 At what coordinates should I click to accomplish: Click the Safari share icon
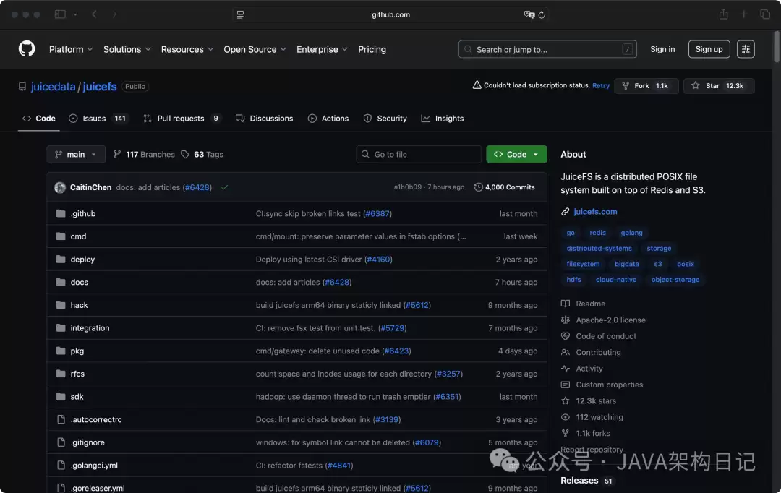click(x=723, y=14)
